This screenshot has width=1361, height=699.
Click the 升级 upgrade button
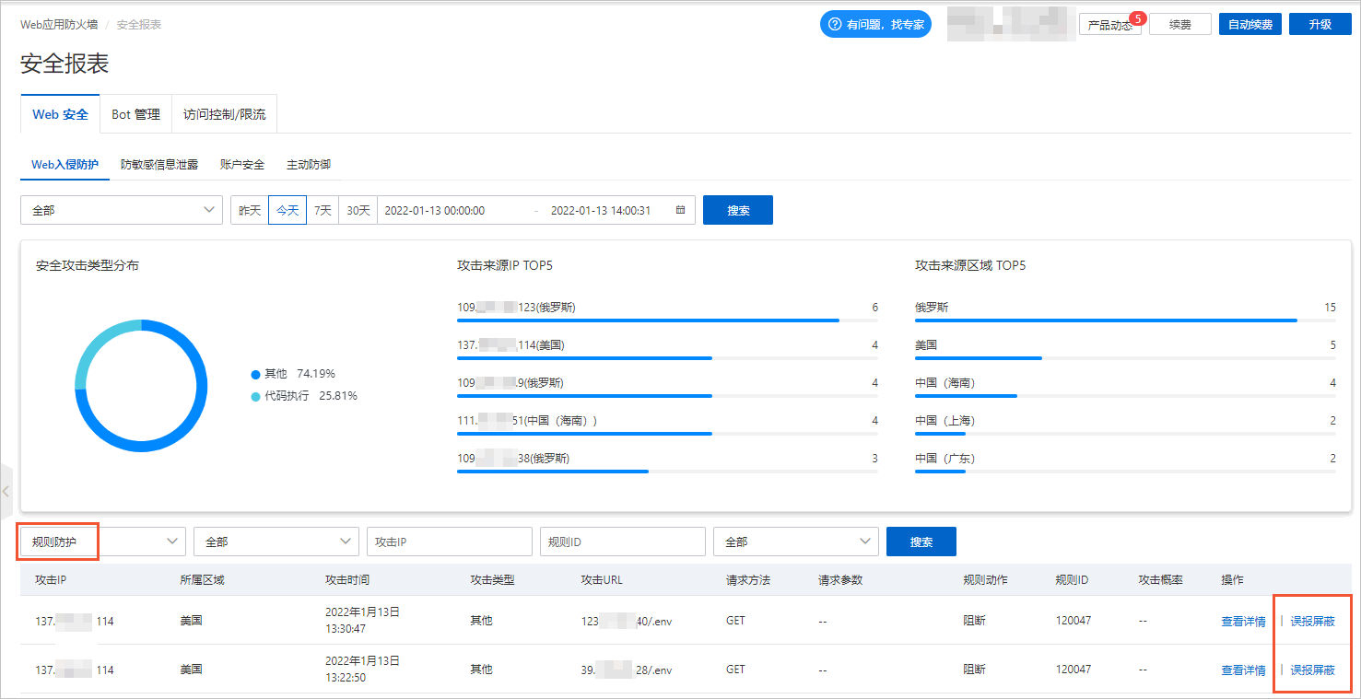click(1320, 25)
